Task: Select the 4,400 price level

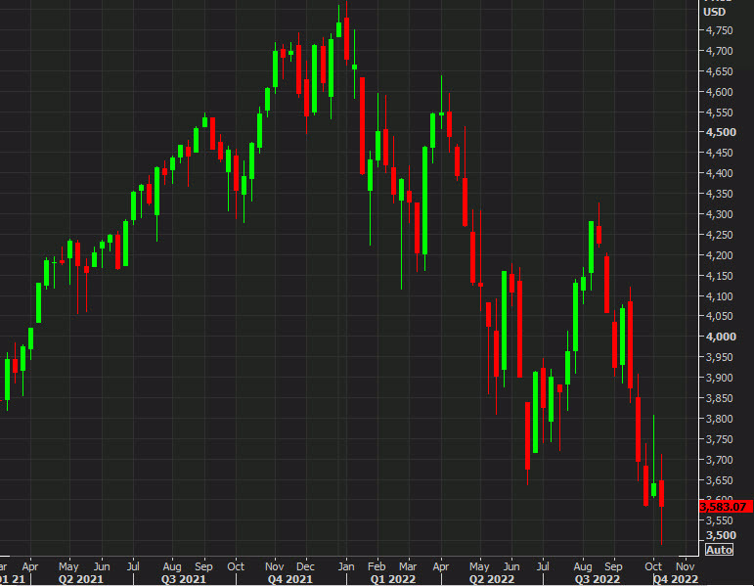Action: click(x=720, y=173)
